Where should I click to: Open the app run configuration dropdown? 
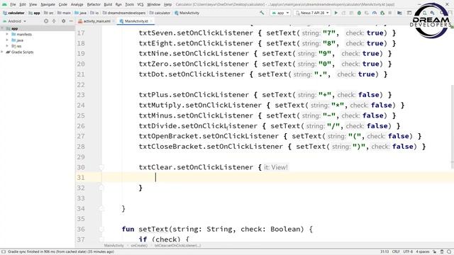280,13
